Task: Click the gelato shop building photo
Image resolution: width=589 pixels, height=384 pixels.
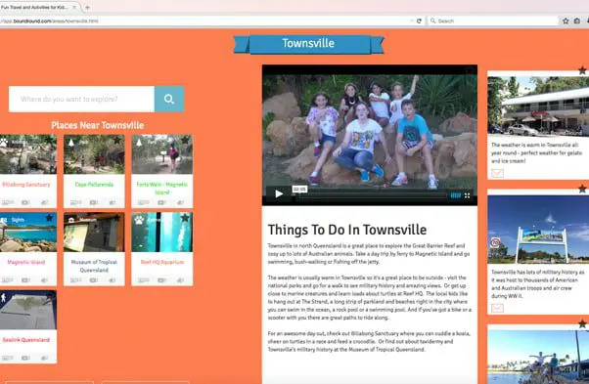Action: click(538, 107)
